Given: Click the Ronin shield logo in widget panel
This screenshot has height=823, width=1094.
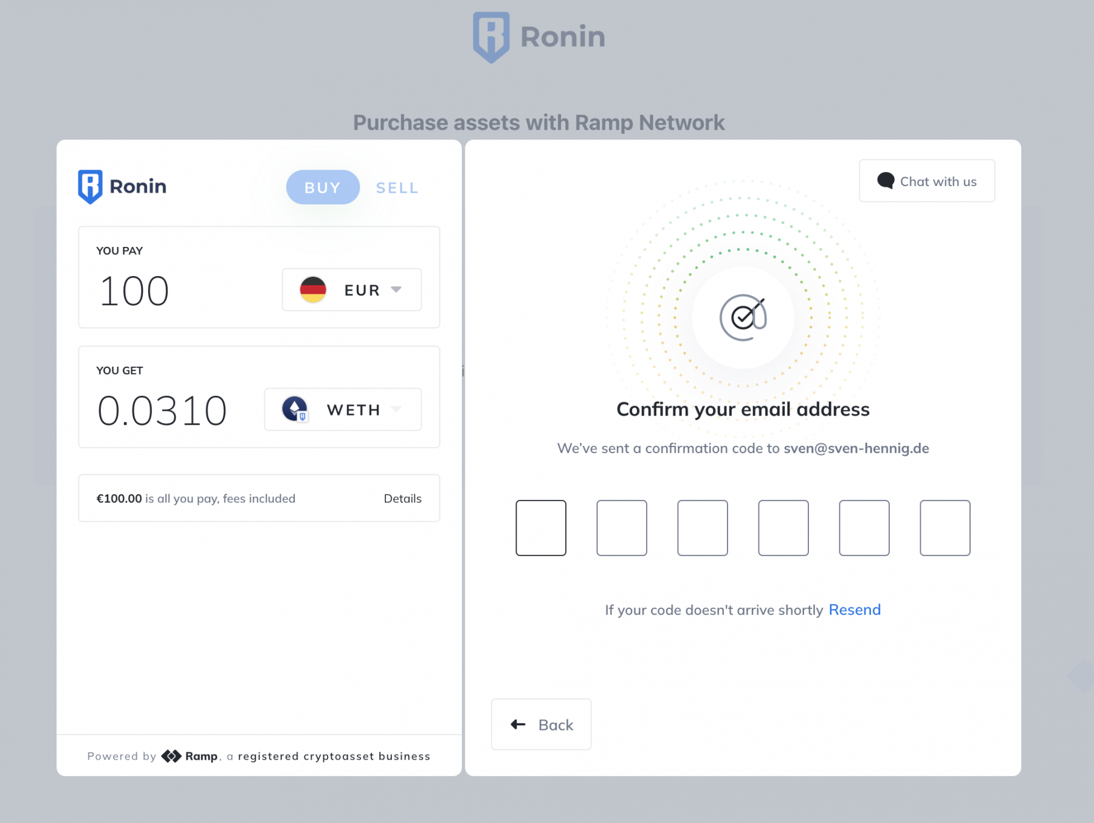Looking at the screenshot, I should tap(90, 186).
